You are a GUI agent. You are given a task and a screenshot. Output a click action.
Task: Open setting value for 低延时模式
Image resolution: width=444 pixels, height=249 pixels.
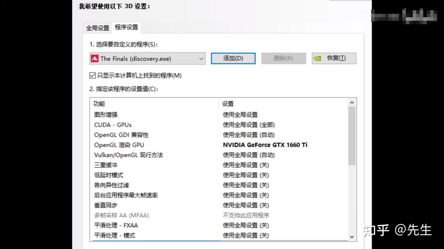click(246, 175)
